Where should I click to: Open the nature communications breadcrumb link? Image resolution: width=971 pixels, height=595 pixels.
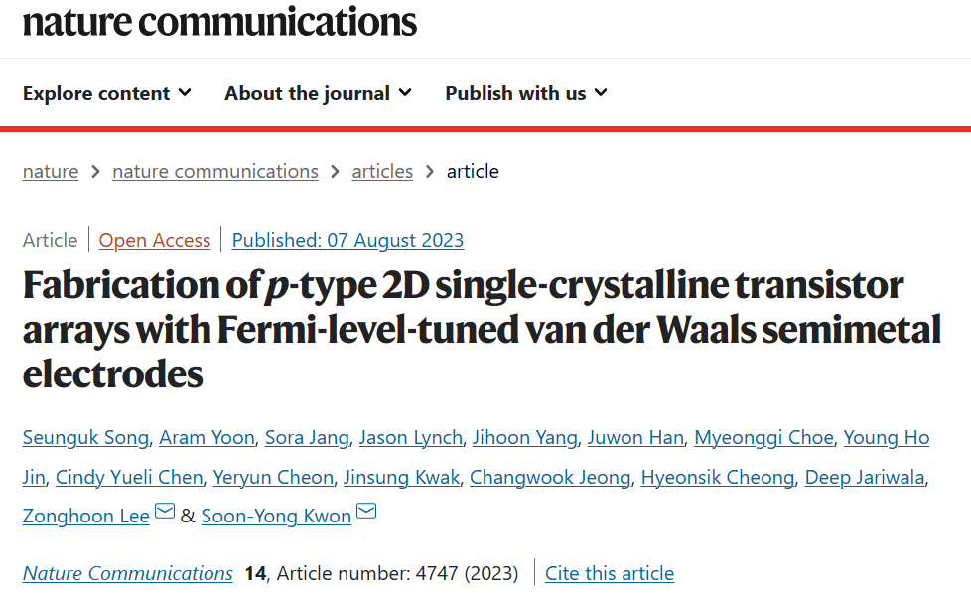coord(215,171)
